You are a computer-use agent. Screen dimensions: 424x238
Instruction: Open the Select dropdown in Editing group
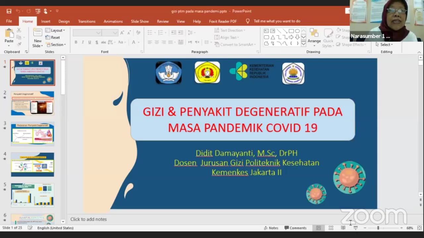point(385,45)
